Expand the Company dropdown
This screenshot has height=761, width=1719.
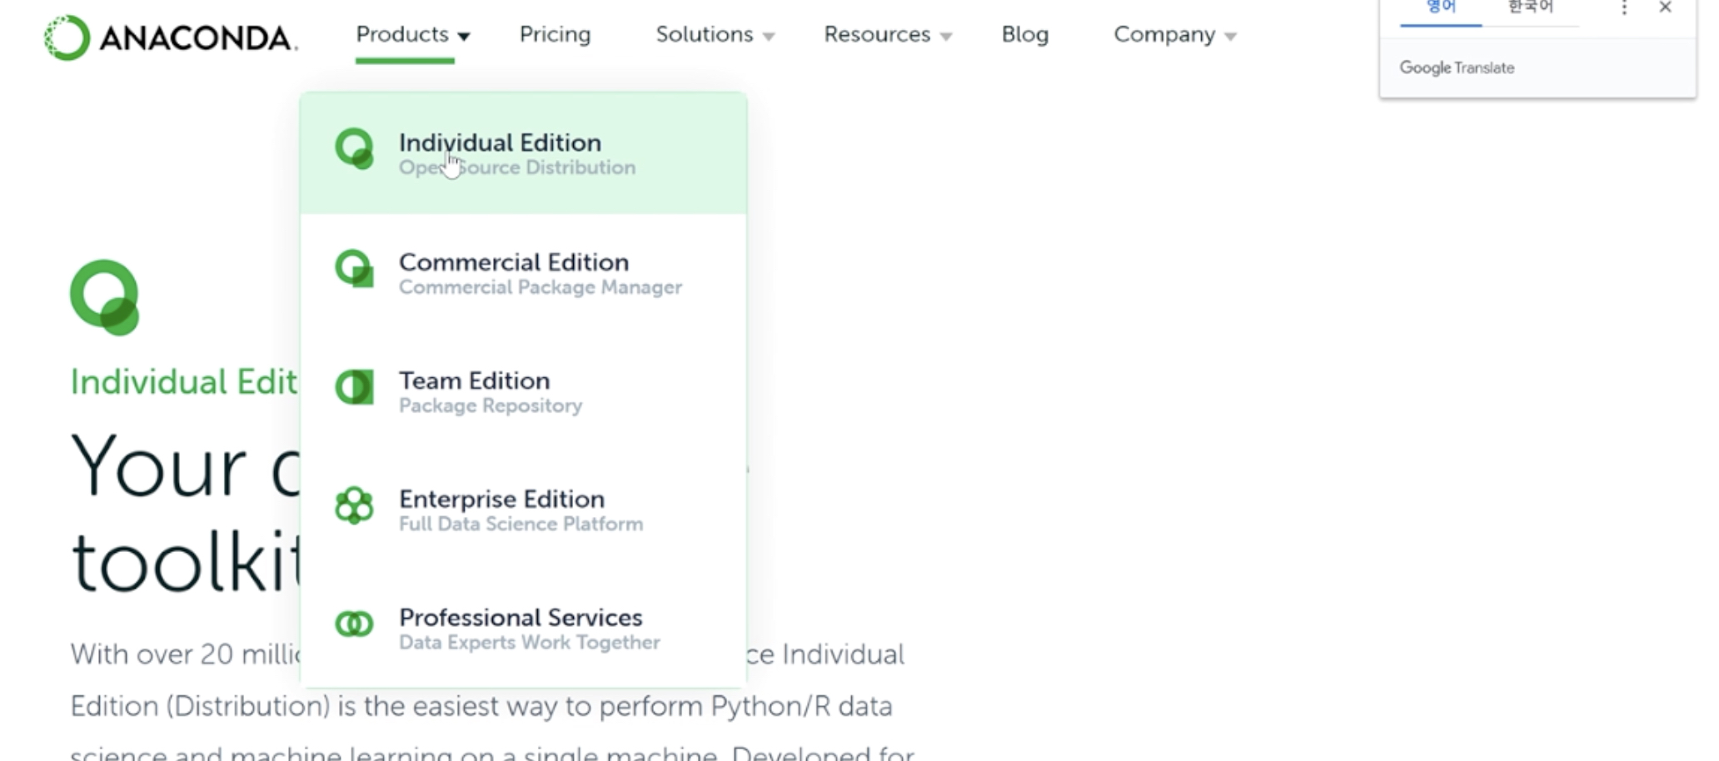pos(1174,35)
